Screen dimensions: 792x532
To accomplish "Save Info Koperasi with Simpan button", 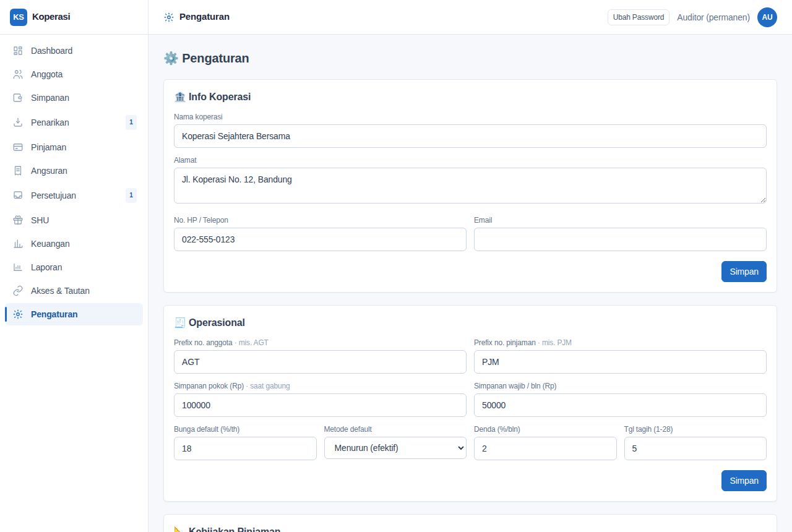I will pos(744,272).
